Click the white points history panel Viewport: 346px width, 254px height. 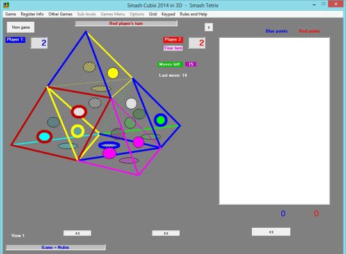[x=274, y=121]
